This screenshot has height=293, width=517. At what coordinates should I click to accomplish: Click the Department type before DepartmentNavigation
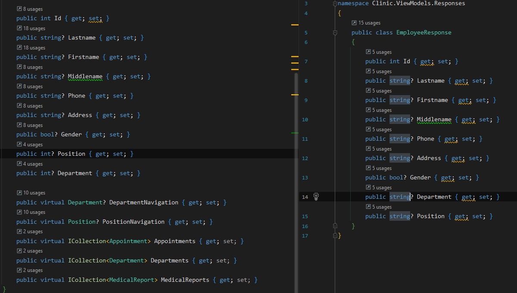85,202
